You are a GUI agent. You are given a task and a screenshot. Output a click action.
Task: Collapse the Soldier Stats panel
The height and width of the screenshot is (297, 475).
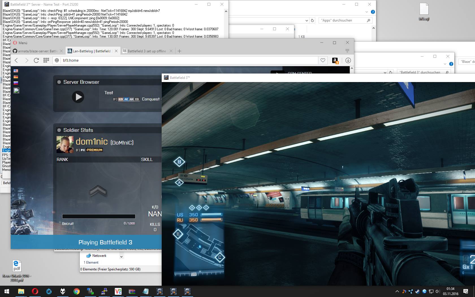coord(59,130)
